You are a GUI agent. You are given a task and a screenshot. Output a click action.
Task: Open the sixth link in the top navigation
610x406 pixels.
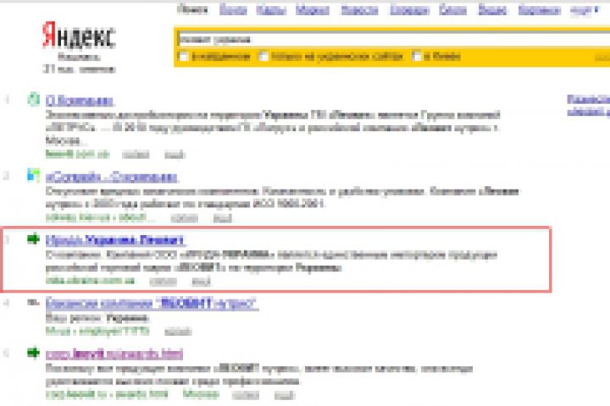pos(410,9)
